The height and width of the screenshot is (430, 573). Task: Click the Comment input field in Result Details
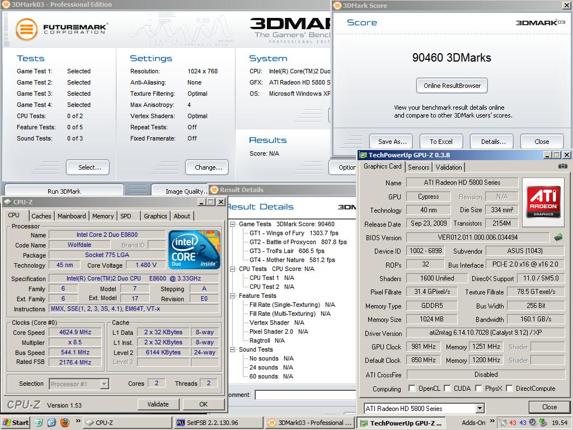305,395
